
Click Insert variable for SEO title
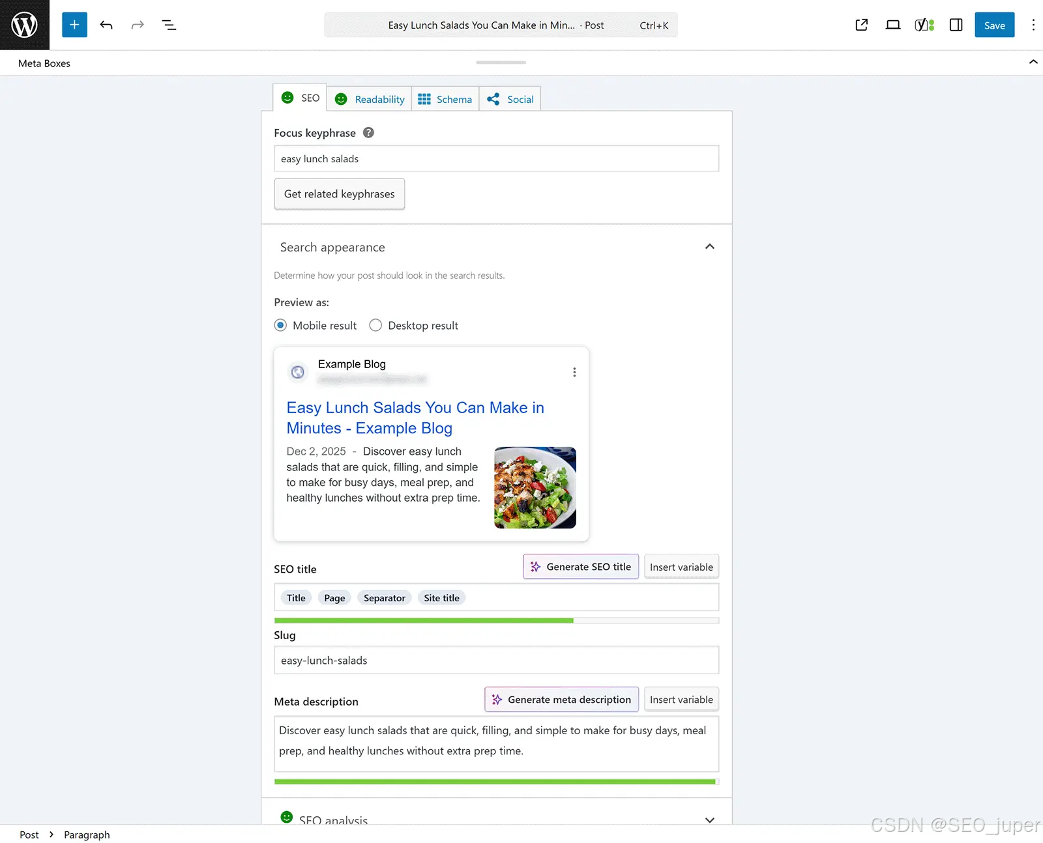click(681, 567)
